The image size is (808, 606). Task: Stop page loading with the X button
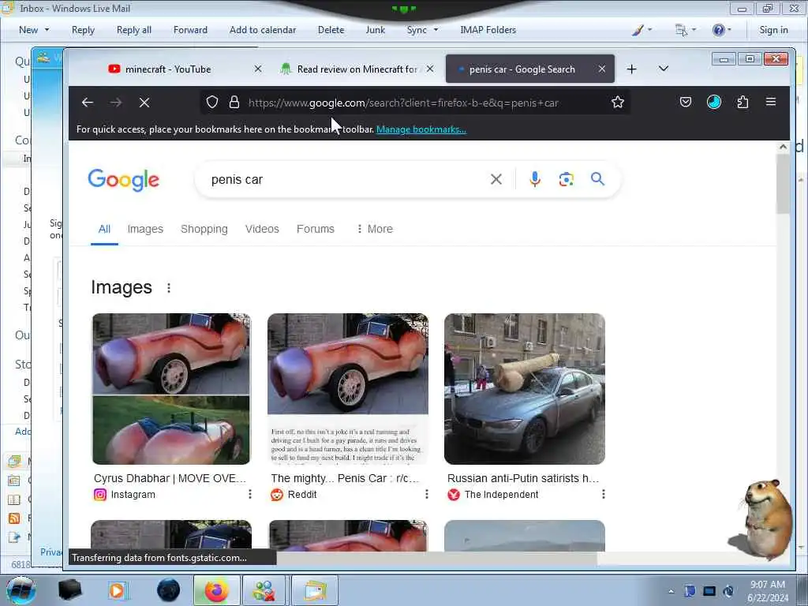pyautogui.click(x=144, y=103)
